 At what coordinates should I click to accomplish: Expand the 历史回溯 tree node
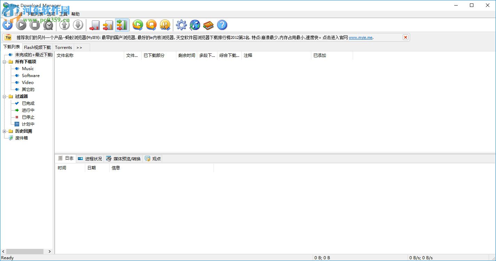click(5, 131)
